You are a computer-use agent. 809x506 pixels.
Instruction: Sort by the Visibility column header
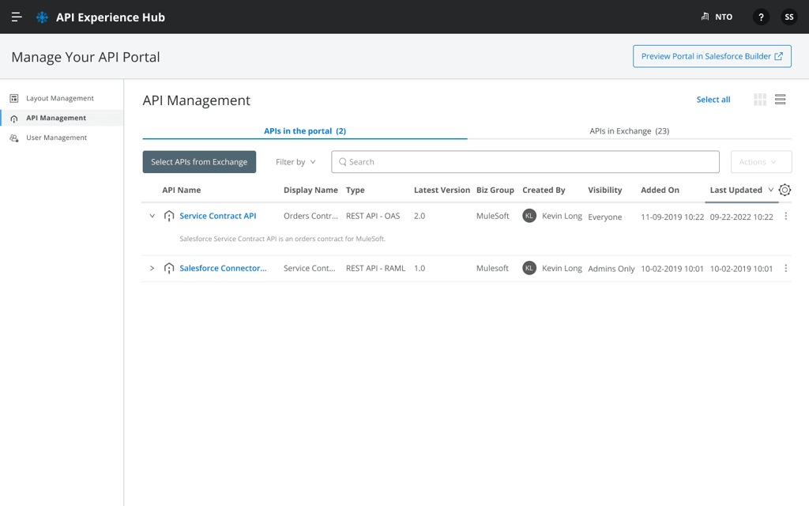pyautogui.click(x=604, y=190)
